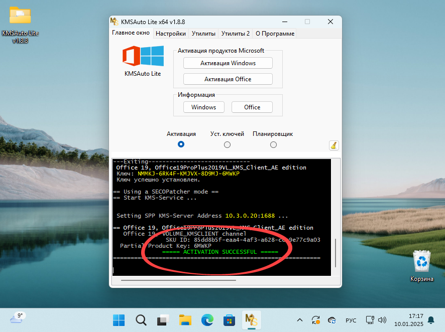Open the KMSAuto Lite app from the taskbar

click(x=251, y=320)
